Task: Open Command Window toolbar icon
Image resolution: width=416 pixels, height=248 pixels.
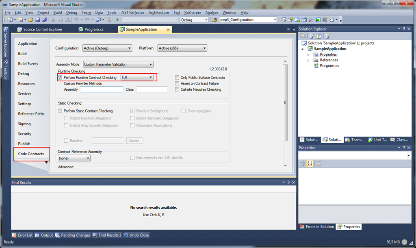Action: pos(331,20)
